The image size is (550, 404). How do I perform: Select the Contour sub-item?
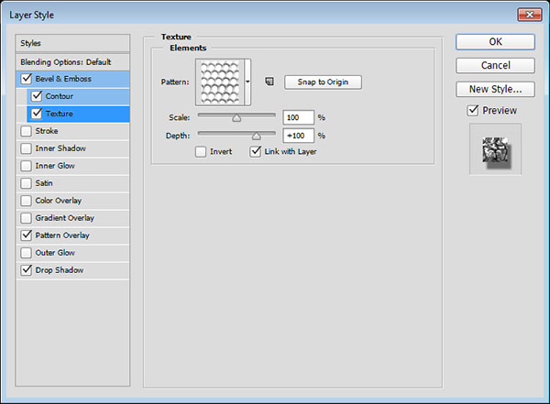[x=78, y=96]
